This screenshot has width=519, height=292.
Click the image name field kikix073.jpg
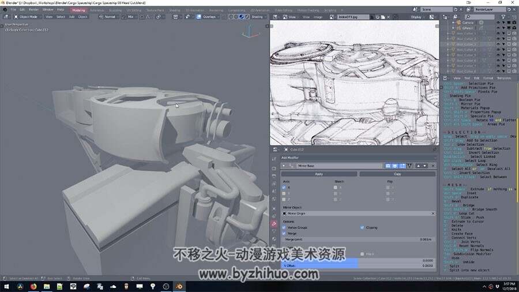pos(352,17)
